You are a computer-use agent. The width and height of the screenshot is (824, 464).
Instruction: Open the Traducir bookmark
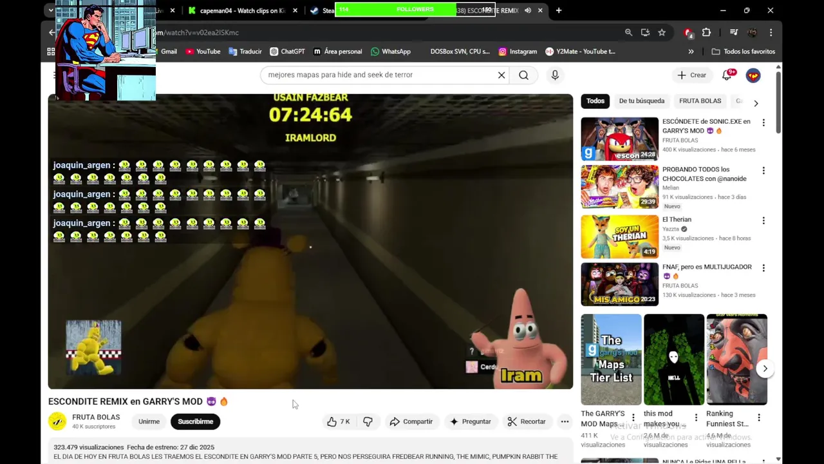click(x=245, y=52)
